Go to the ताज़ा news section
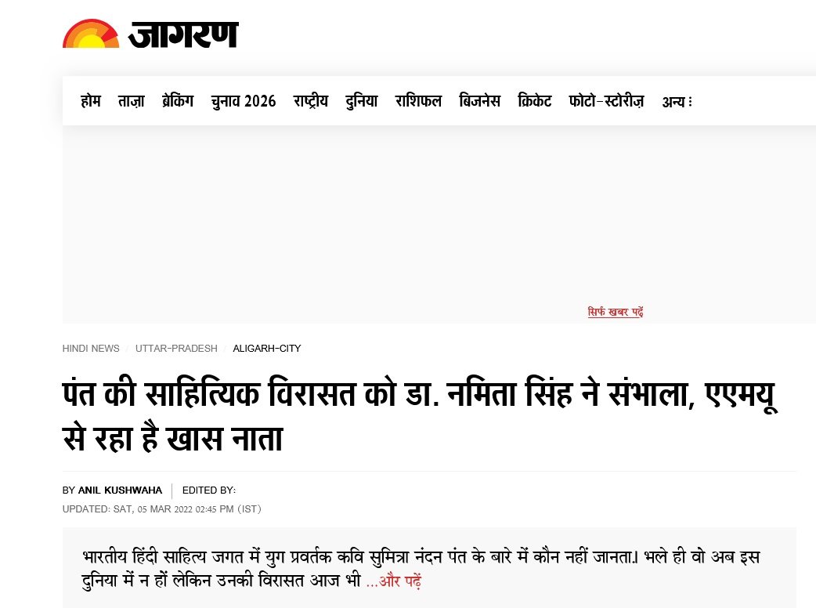Image resolution: width=816 pixels, height=608 pixels. (x=131, y=100)
